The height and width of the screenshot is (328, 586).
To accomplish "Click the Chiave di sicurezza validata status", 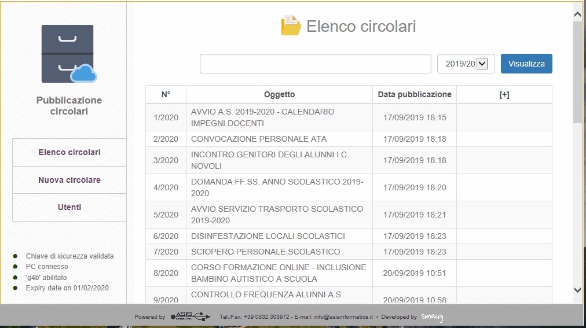I will point(69,256).
